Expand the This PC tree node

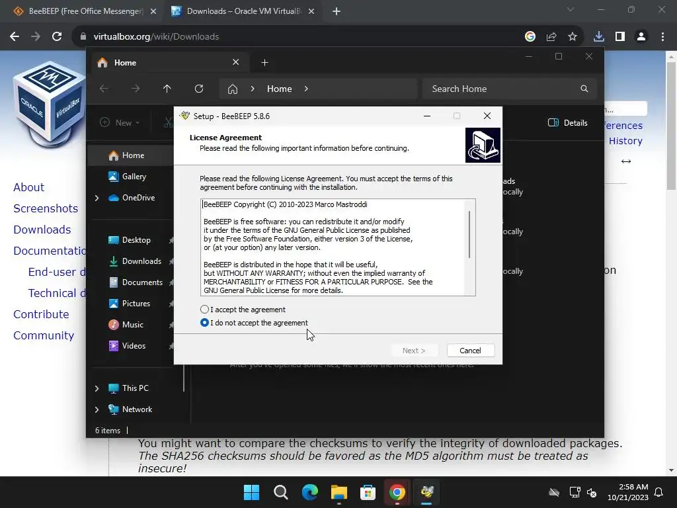tap(97, 388)
